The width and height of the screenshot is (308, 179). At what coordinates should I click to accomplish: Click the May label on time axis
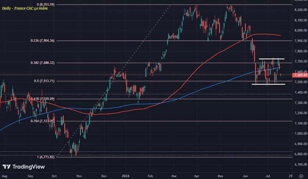[220, 176]
